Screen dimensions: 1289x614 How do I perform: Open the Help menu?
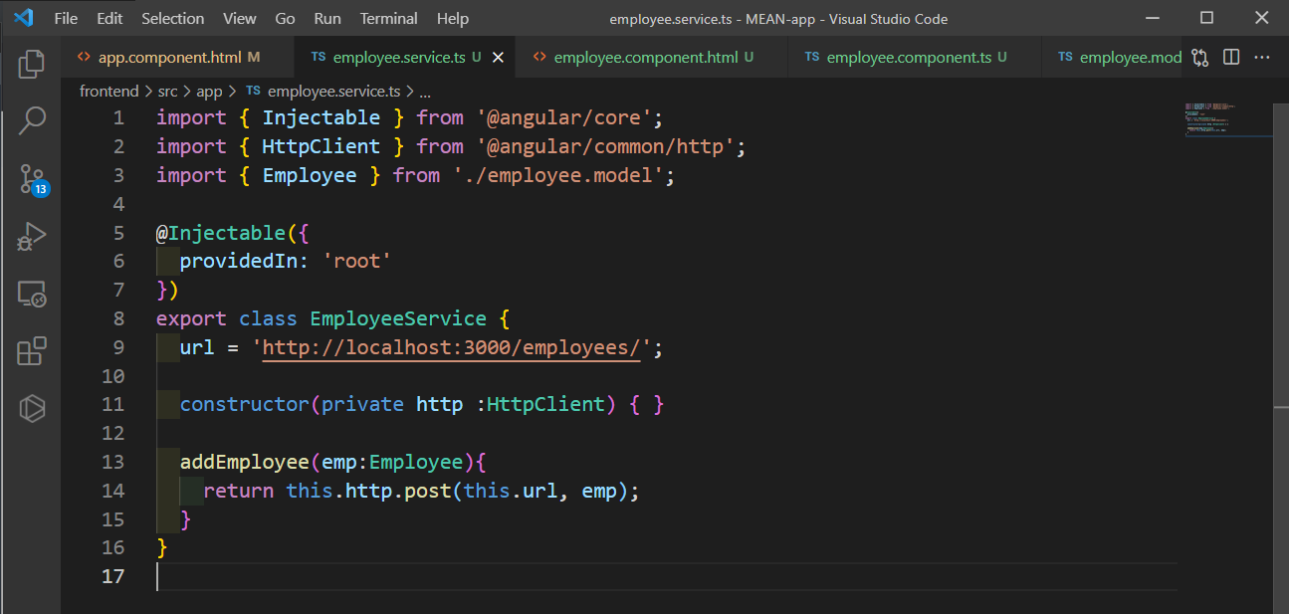point(453,19)
